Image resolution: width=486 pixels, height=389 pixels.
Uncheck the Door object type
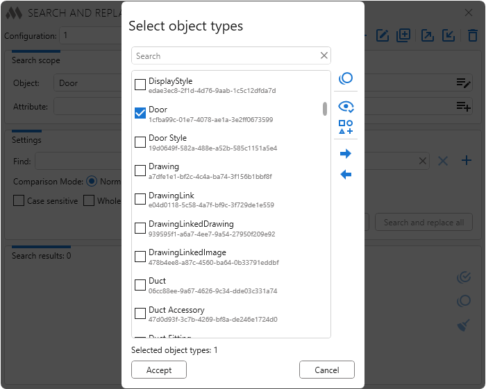[x=140, y=114]
